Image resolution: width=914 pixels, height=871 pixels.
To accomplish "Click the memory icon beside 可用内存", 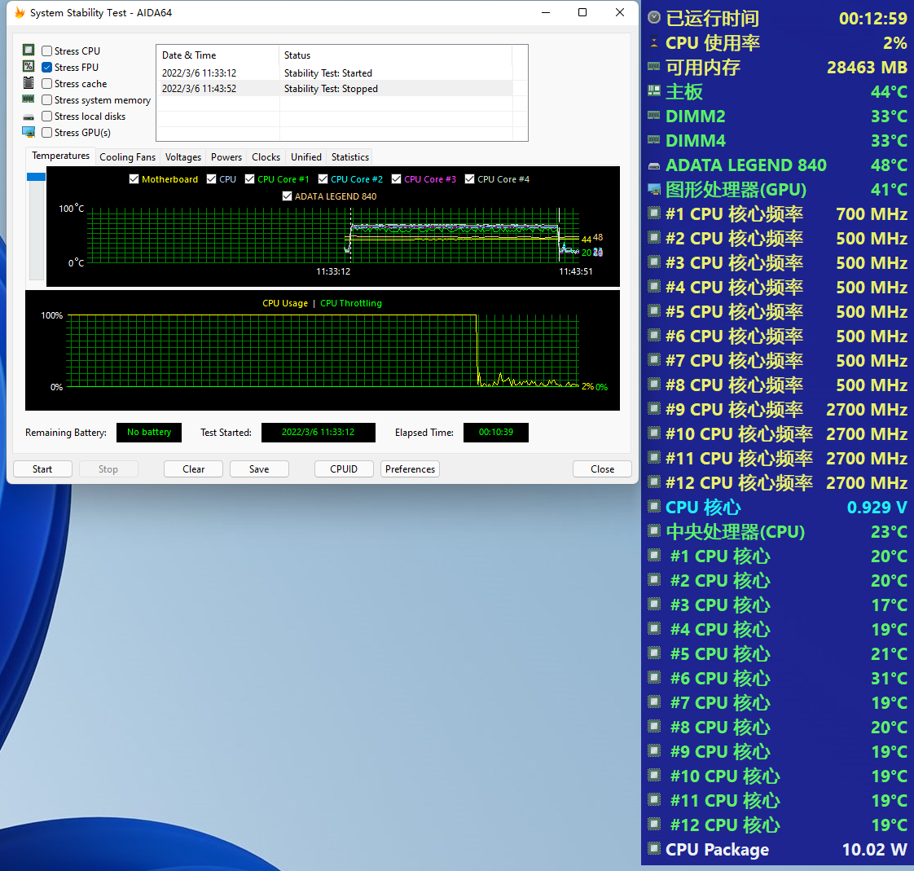I will coord(654,66).
